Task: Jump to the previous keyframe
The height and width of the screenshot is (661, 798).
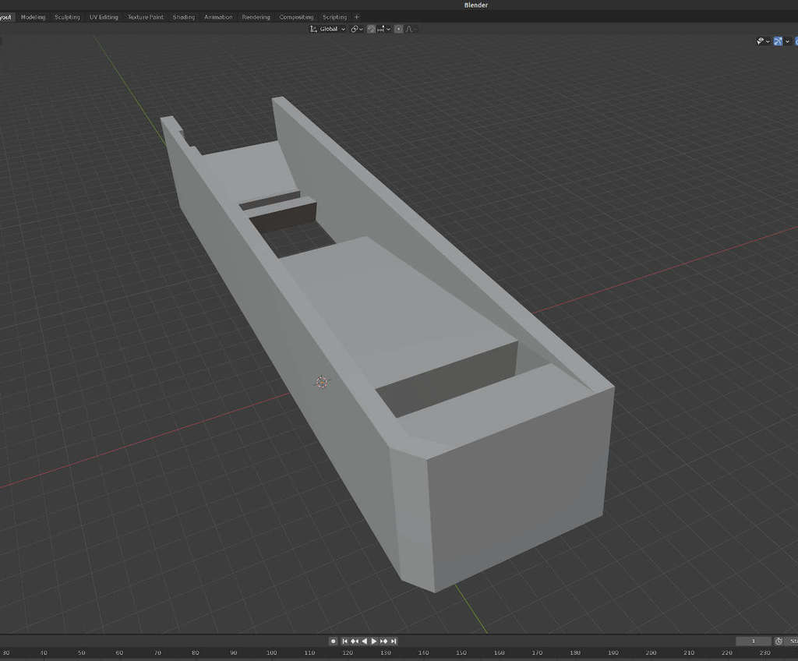Action: point(355,641)
